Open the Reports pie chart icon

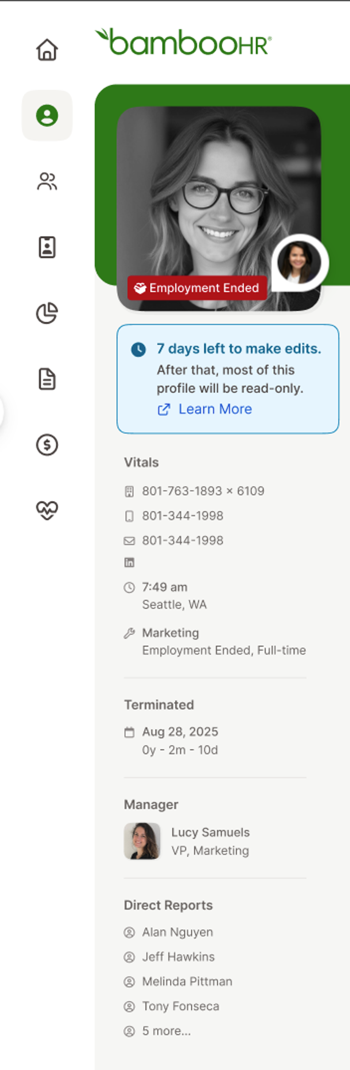(46, 313)
